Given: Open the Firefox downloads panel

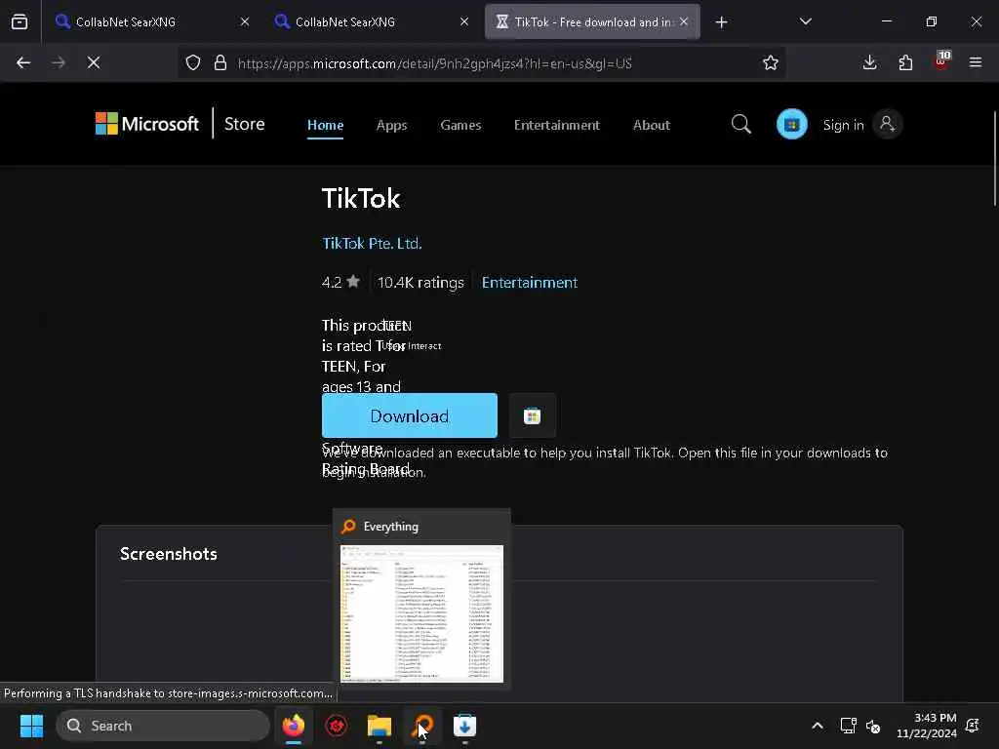Looking at the screenshot, I should (x=869, y=62).
